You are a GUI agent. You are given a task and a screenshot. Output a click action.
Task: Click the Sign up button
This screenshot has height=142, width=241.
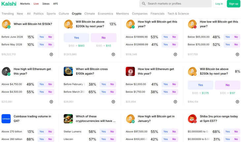233,4
